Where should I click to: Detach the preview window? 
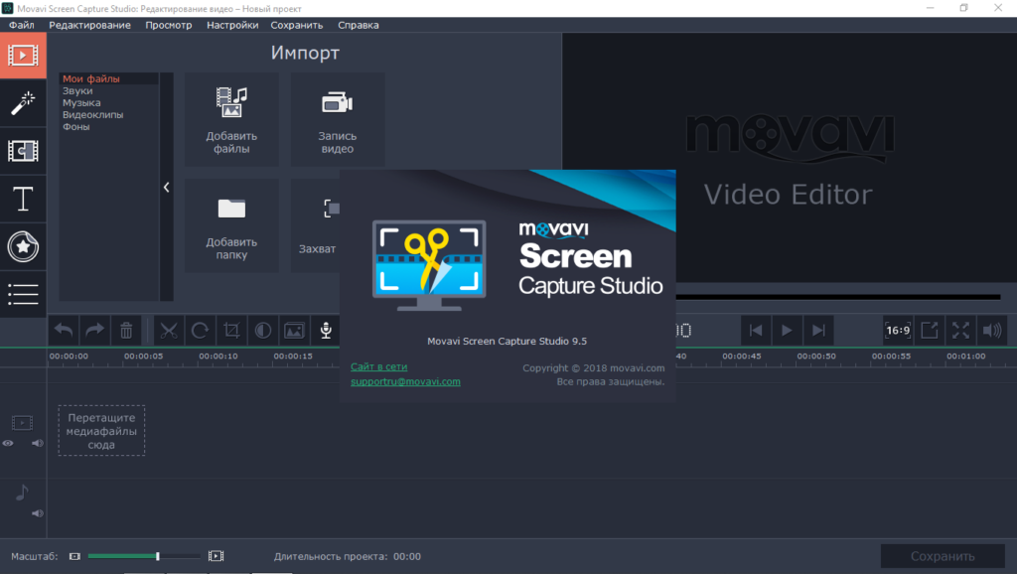point(930,330)
